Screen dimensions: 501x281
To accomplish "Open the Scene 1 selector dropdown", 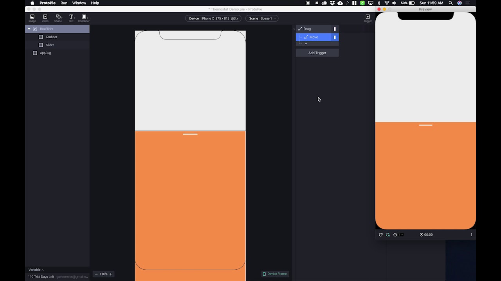I will pyautogui.click(x=262, y=18).
